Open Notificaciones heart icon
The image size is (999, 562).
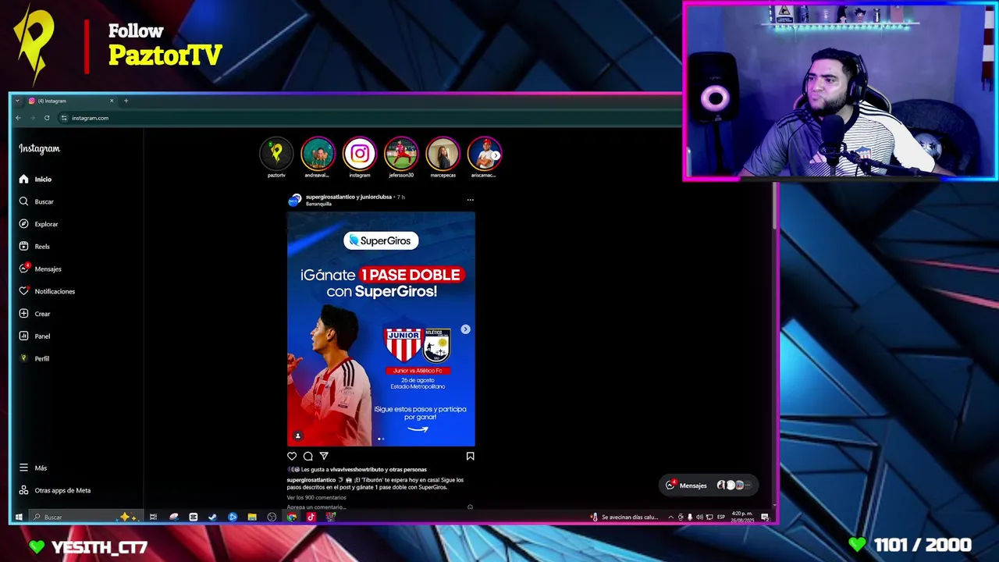(23, 291)
